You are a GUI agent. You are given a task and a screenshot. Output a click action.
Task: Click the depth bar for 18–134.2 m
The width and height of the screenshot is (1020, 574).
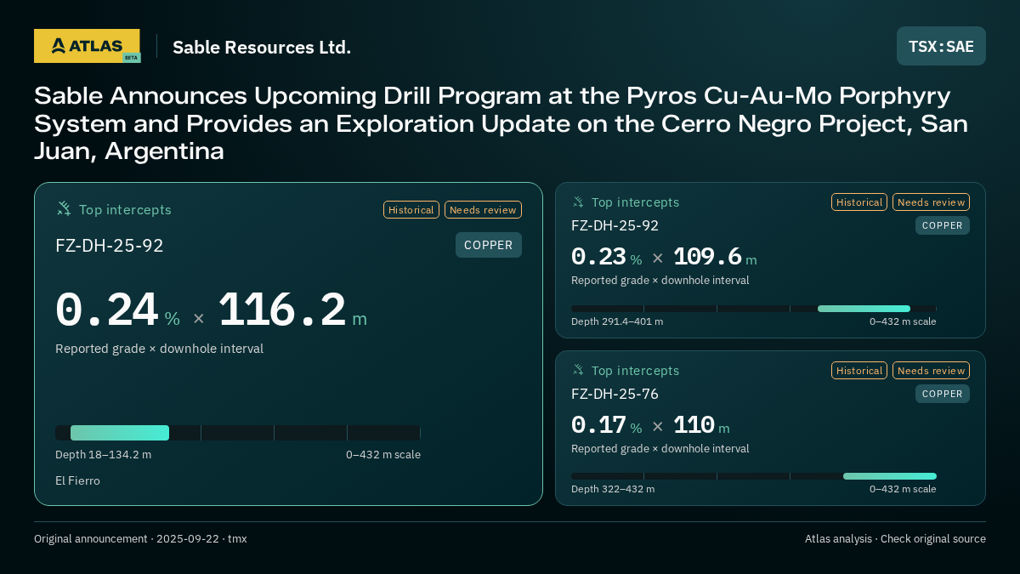238,433
